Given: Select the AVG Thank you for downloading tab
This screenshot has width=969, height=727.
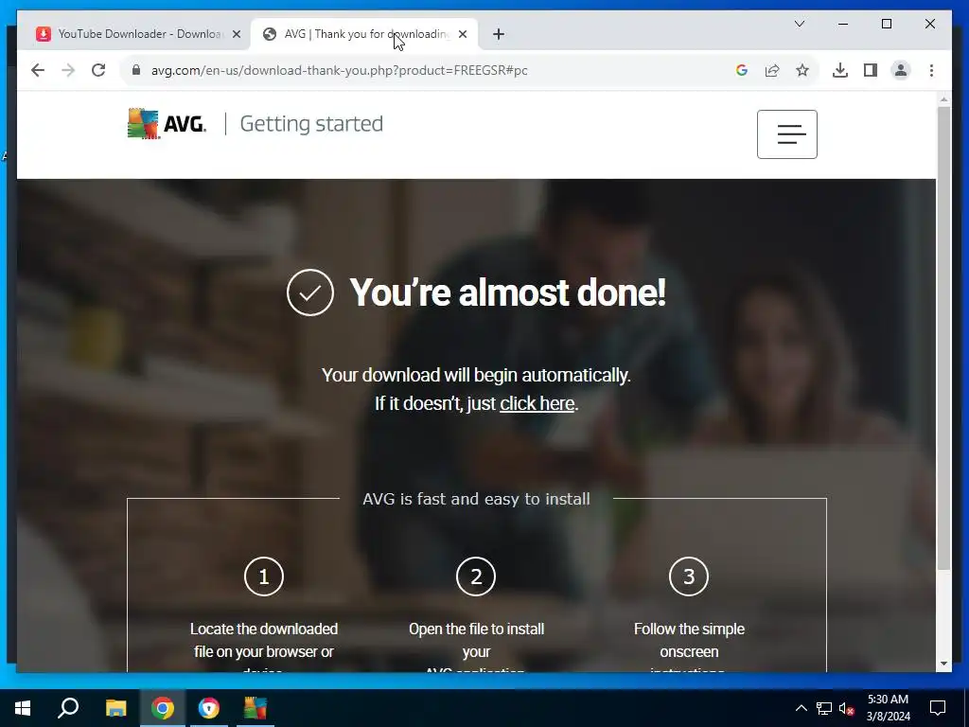Looking at the screenshot, I should 364,34.
